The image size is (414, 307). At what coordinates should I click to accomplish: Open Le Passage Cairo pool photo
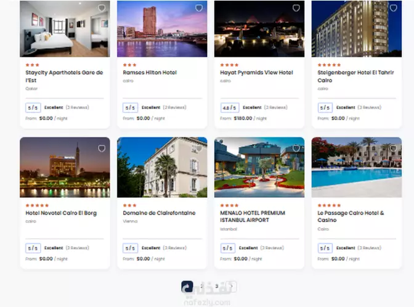(357, 167)
